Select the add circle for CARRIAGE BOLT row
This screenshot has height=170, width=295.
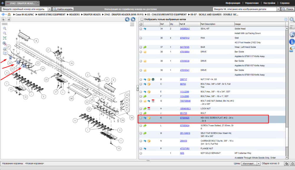[141, 141]
